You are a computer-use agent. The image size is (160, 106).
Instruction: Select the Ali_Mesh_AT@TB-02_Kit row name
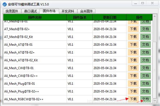[x=21, y=60]
